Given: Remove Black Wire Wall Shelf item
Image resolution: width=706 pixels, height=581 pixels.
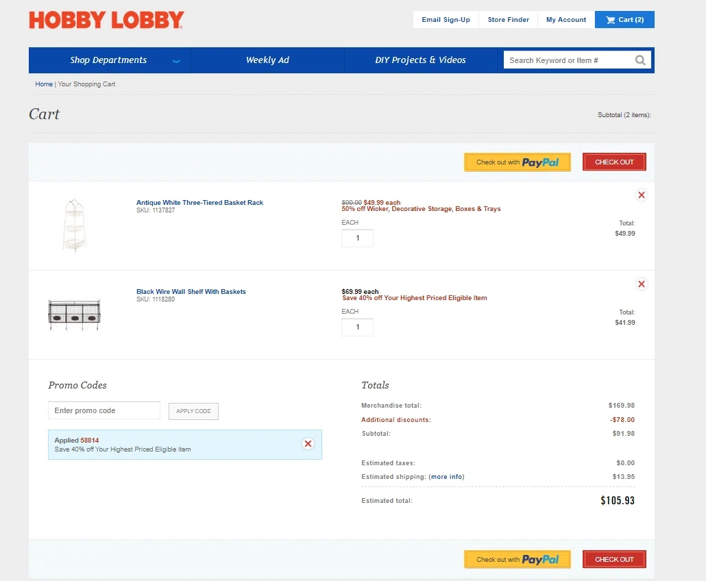Looking at the screenshot, I should pyautogui.click(x=641, y=284).
